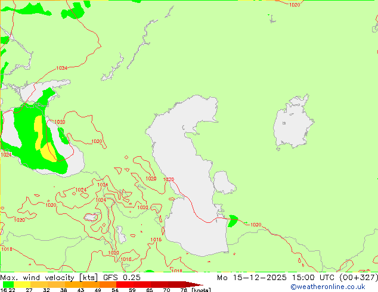Click the 'Max. wind velocity [kts]' title text
This screenshot has width=378, height=292.
coord(49,278)
